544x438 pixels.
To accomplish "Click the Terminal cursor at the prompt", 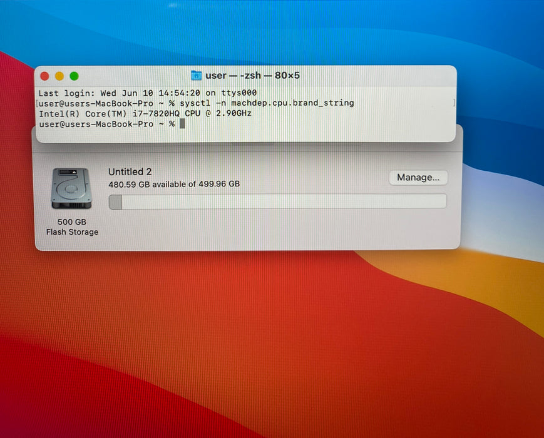I will point(183,124).
